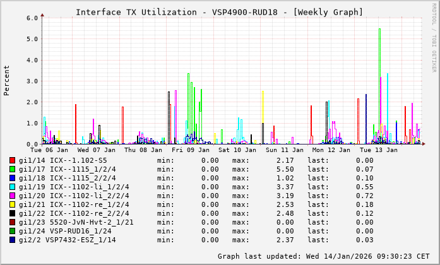
Task: Click the bright green gi1/17 legend swatch
Action: pos(12,169)
